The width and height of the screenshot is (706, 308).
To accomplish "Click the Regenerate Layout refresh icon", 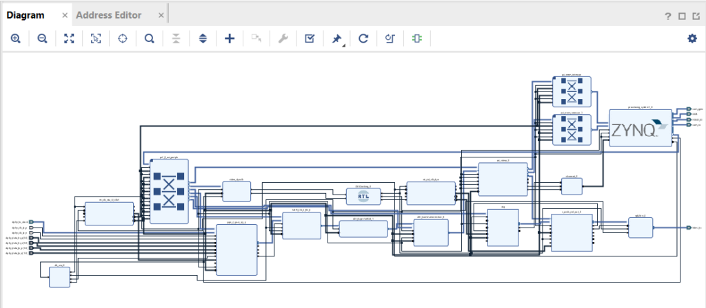I will pyautogui.click(x=363, y=39).
